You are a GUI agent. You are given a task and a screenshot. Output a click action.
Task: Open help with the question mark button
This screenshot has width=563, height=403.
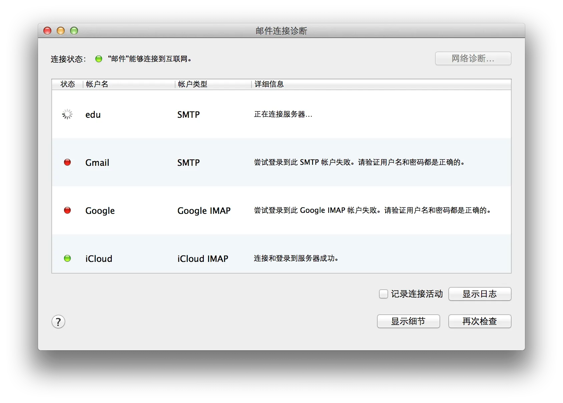[58, 322]
